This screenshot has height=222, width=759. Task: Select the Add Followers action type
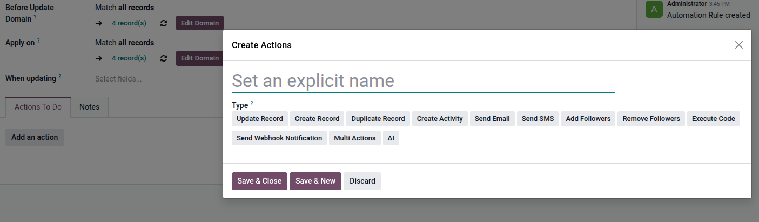(x=588, y=119)
